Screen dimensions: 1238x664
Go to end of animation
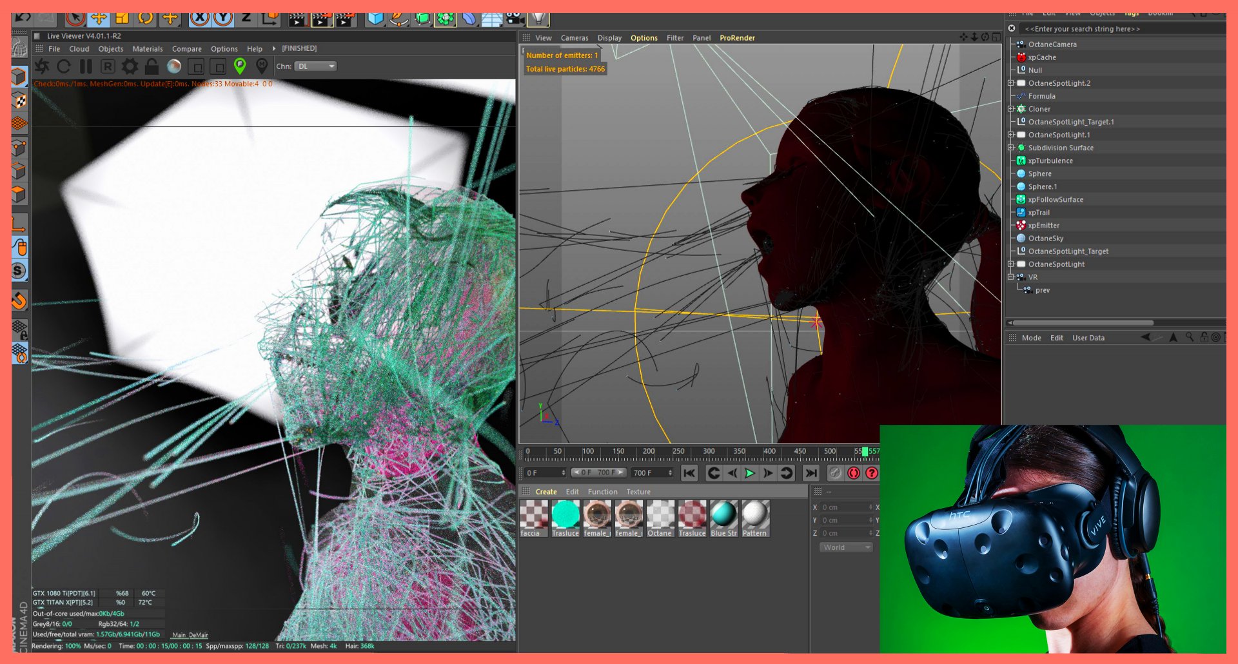pos(811,473)
